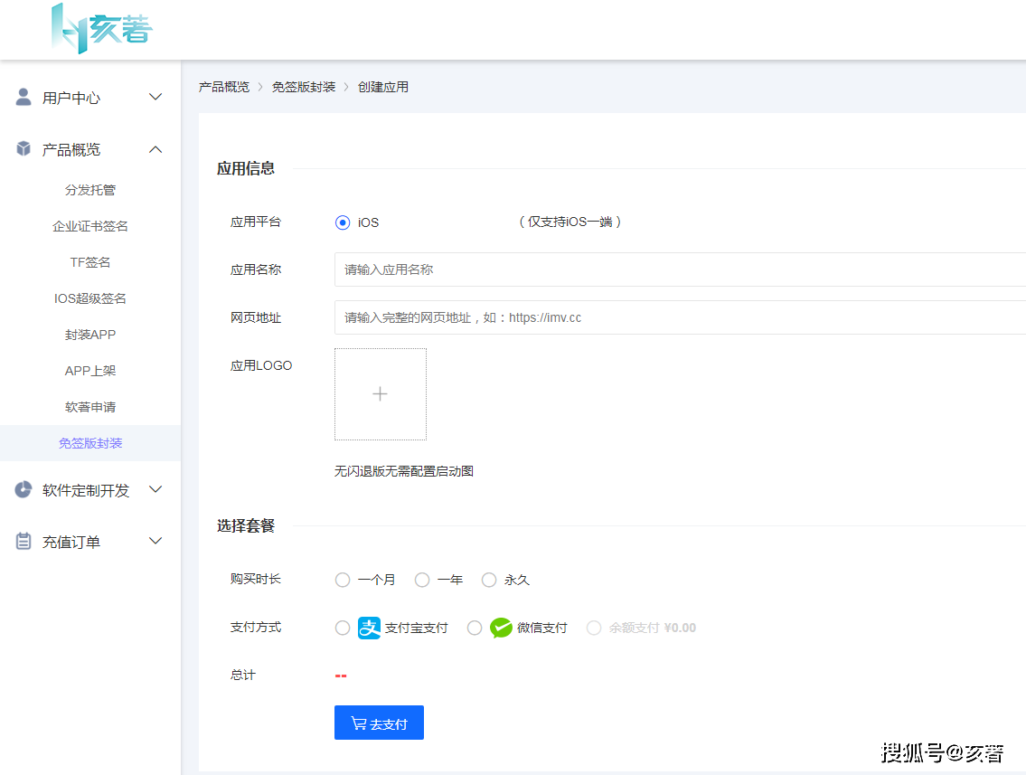Click the 充值订单 clipboard icon
Screen dimensions: 1026x775
click(x=24, y=542)
